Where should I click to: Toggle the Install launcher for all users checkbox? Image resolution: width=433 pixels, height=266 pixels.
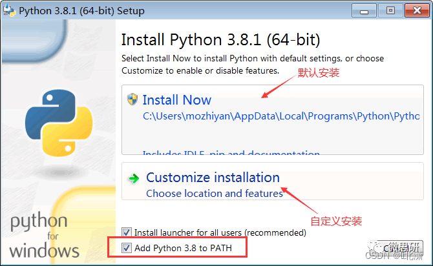126,232
